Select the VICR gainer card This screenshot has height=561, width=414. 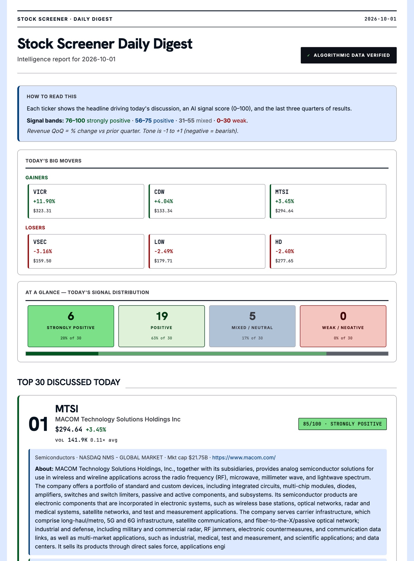(86, 201)
